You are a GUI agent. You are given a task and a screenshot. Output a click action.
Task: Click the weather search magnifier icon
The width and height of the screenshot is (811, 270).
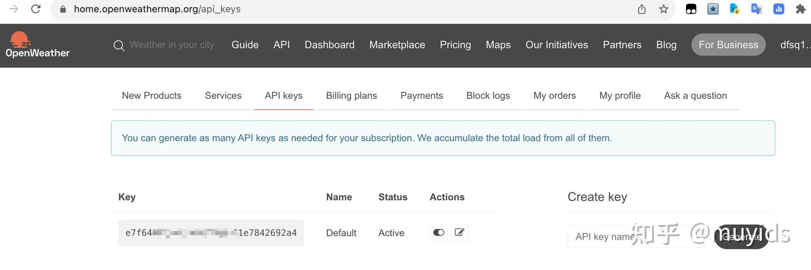118,46
